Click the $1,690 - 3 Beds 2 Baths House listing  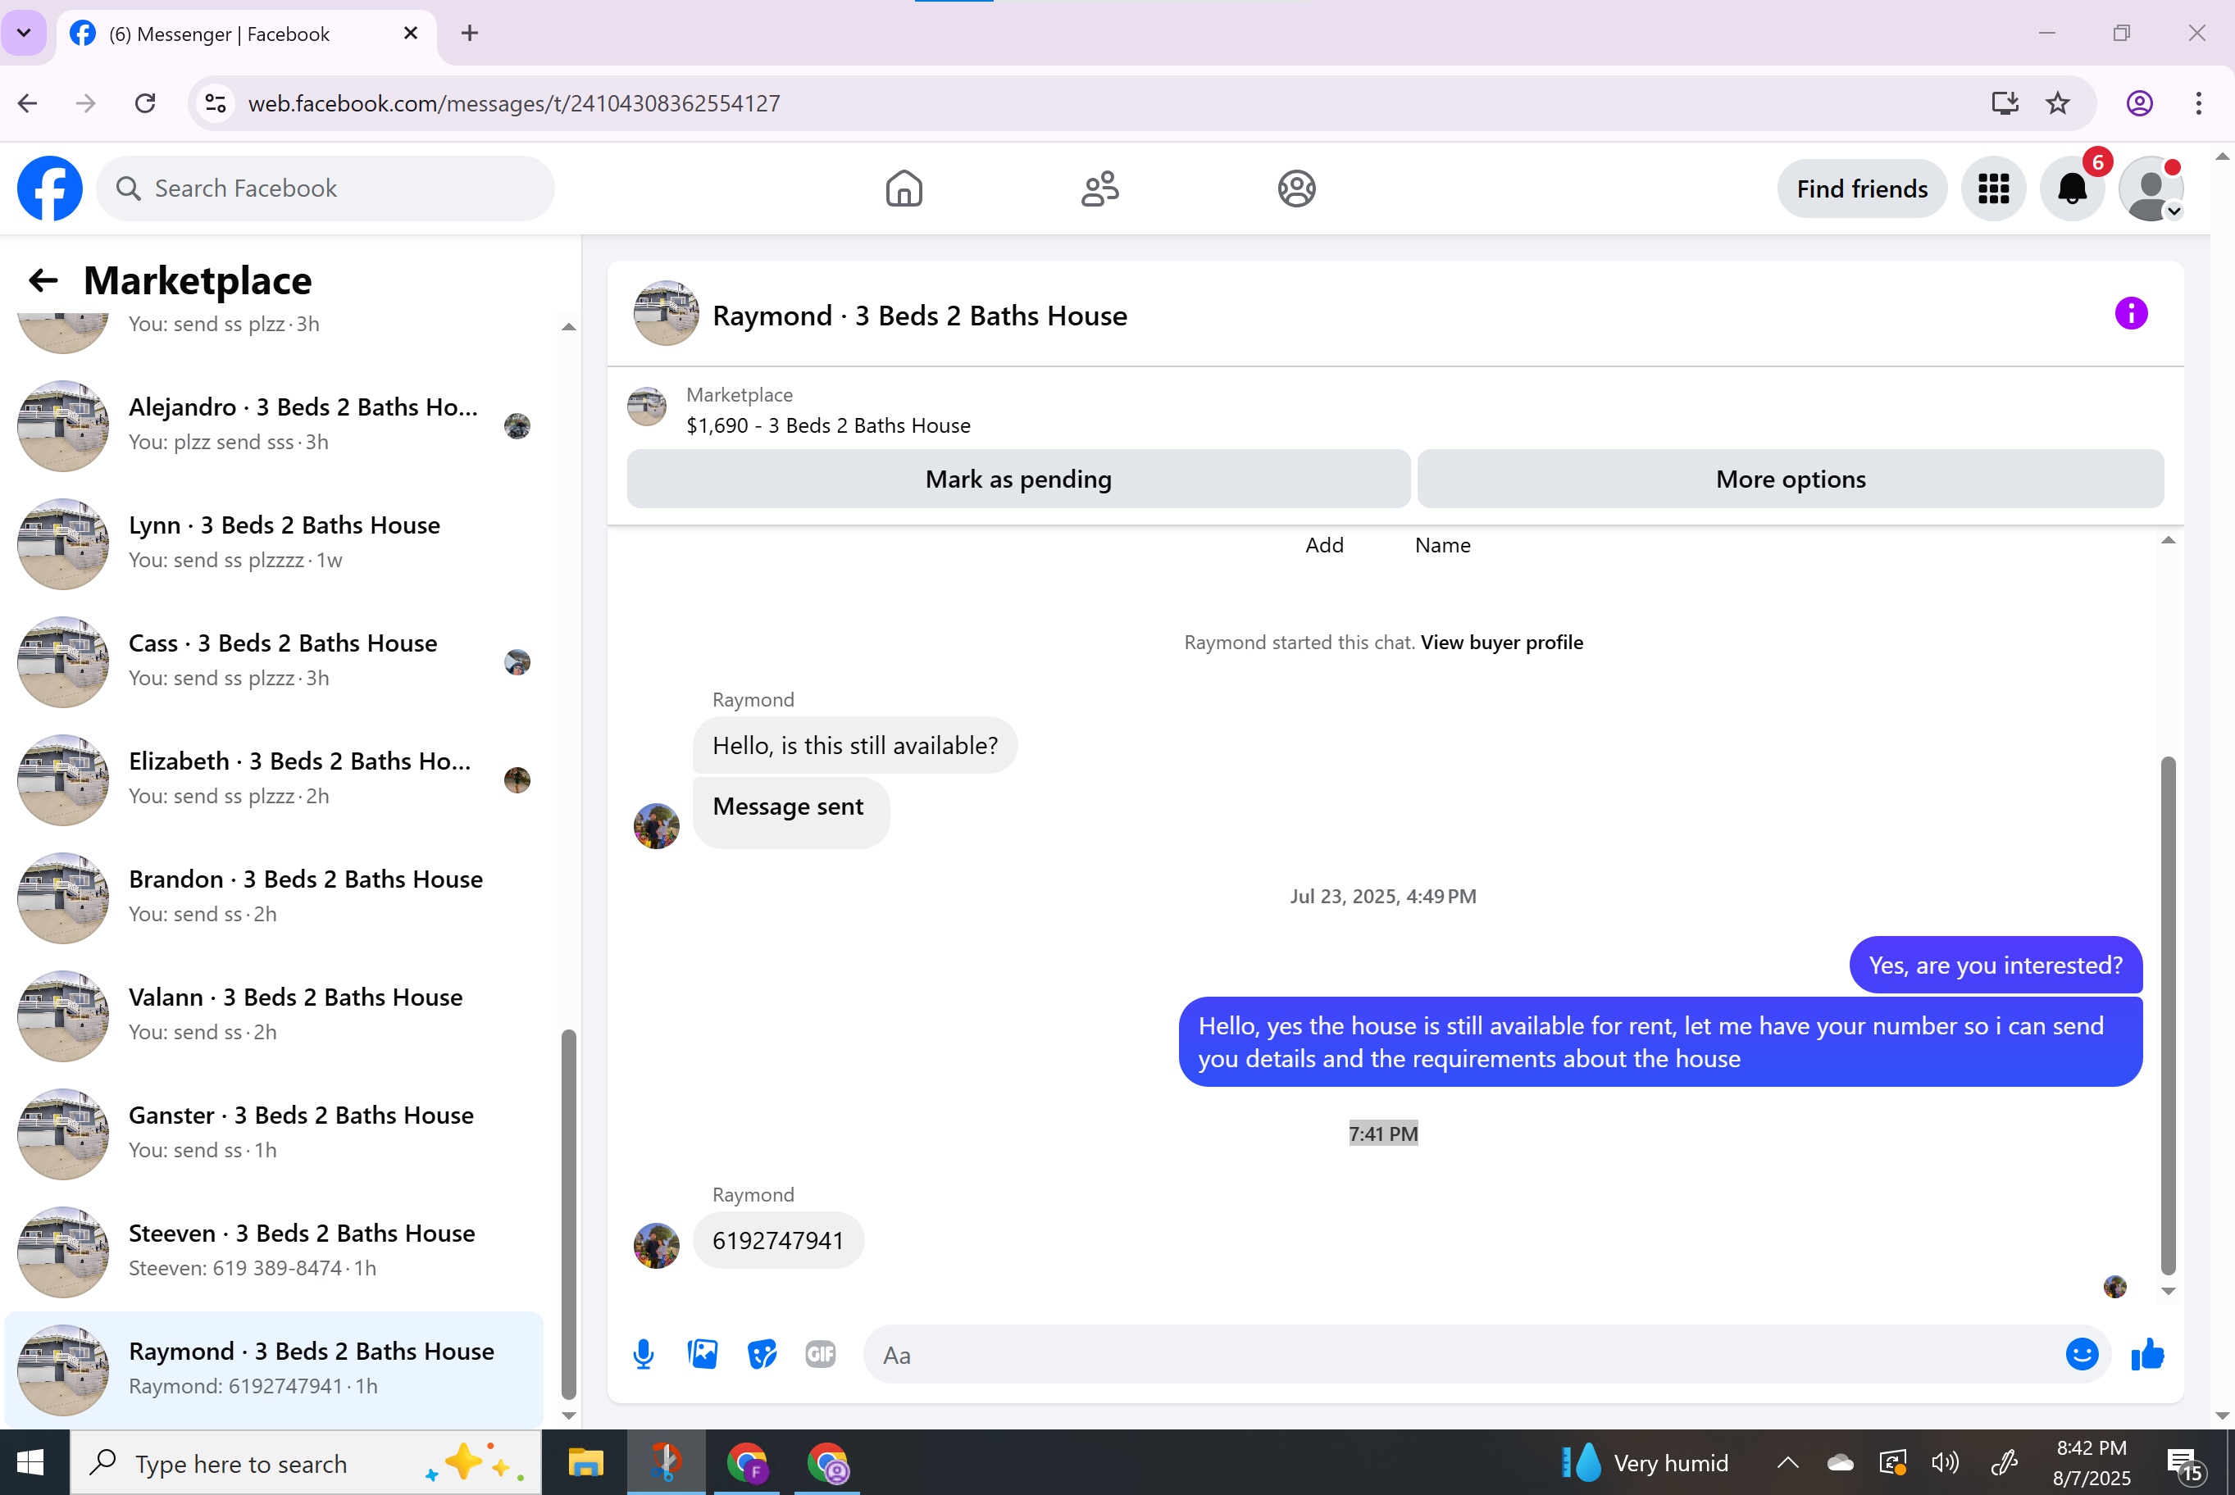[x=827, y=425]
